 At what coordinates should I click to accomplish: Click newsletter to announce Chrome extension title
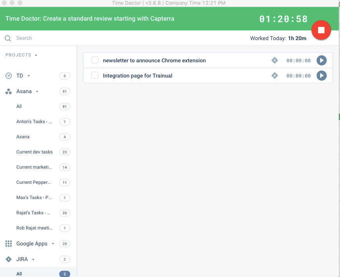pos(154,60)
